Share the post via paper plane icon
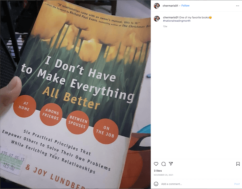Viewport: 242px width, 189px height. (171, 164)
